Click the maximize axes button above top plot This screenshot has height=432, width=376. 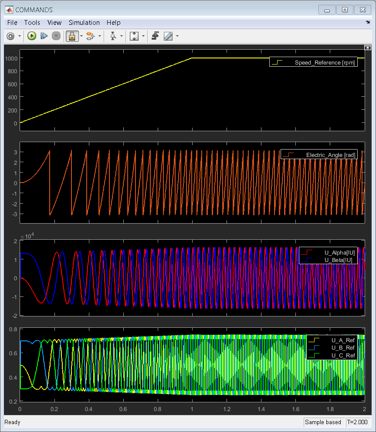tap(368, 47)
